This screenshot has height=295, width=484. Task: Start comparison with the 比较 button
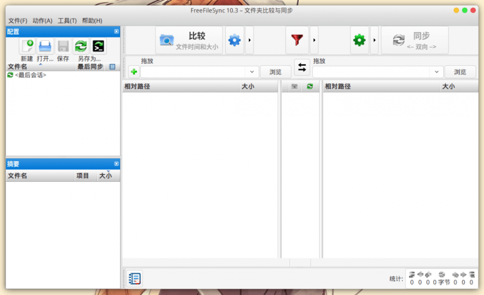pyautogui.click(x=189, y=40)
